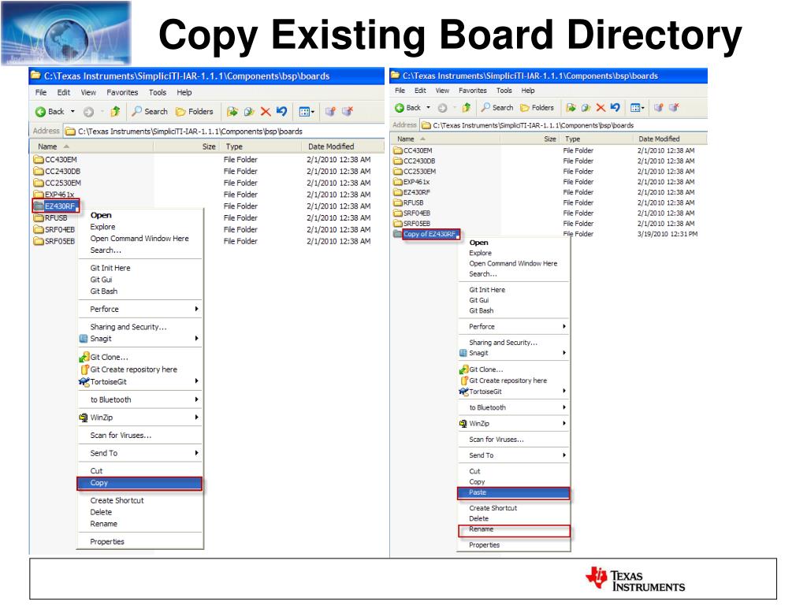
Task: Open Back history dropdown arrow in right window
Action: 428,107
